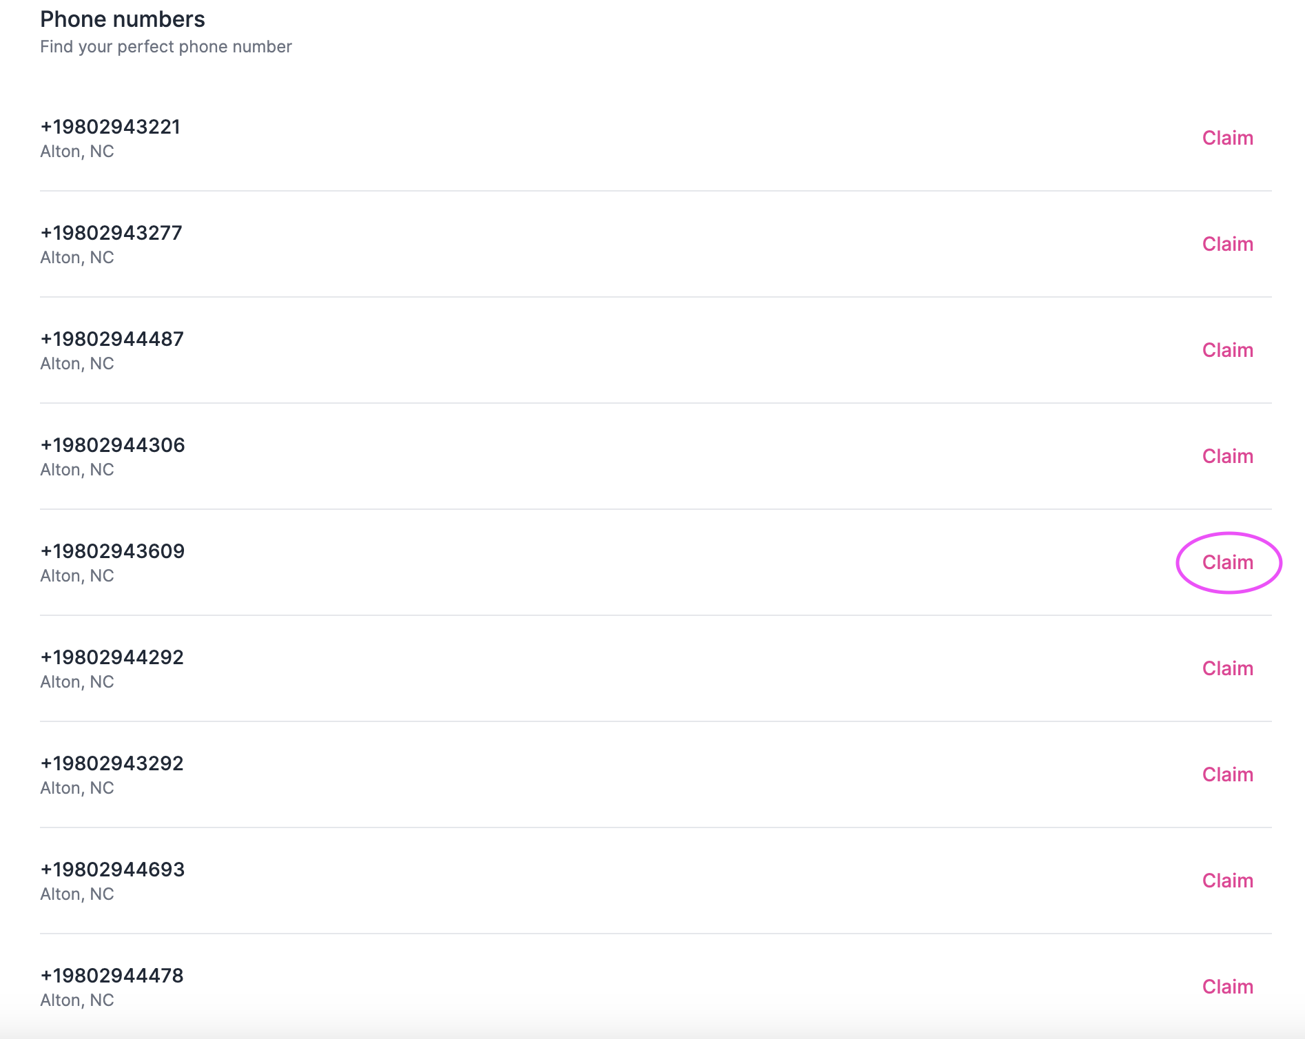Click "Find your perfect phone number" subtitle
The image size is (1305, 1039).
[x=166, y=47]
